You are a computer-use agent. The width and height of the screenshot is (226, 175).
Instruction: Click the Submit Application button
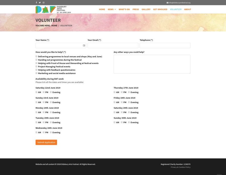click(46, 142)
